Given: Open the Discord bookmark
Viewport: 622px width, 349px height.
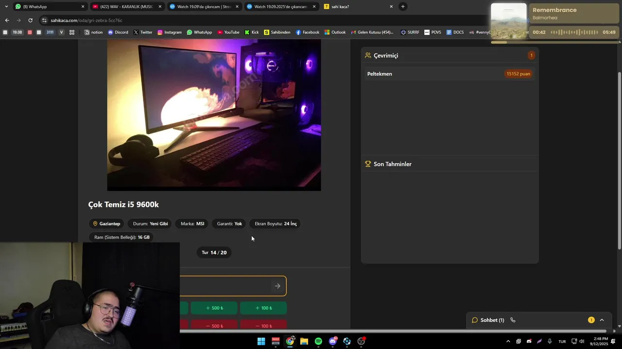Looking at the screenshot, I should (x=118, y=32).
